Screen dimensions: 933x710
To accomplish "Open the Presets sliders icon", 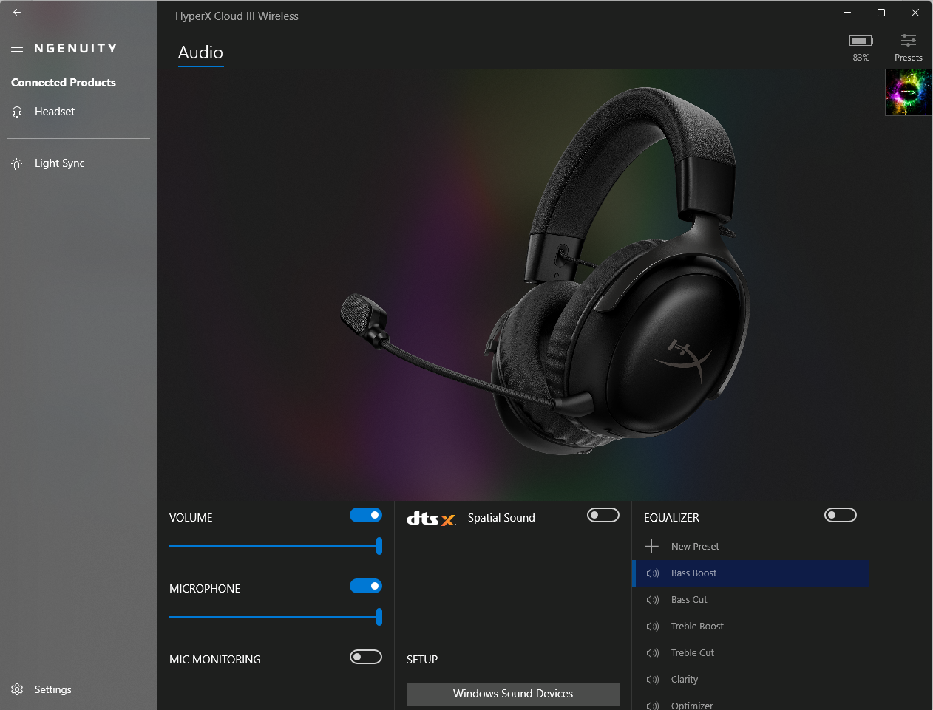I will pos(909,40).
